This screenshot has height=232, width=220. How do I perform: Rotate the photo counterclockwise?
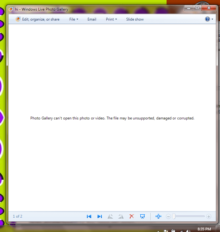click(110, 216)
